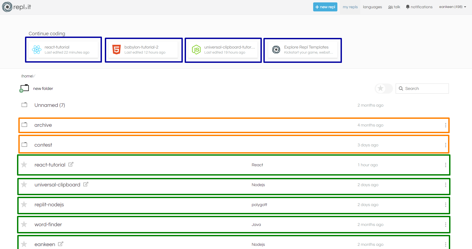Screen dimensions: 472x249
Task: Click the search magnifier icon
Action: [x=401, y=89]
